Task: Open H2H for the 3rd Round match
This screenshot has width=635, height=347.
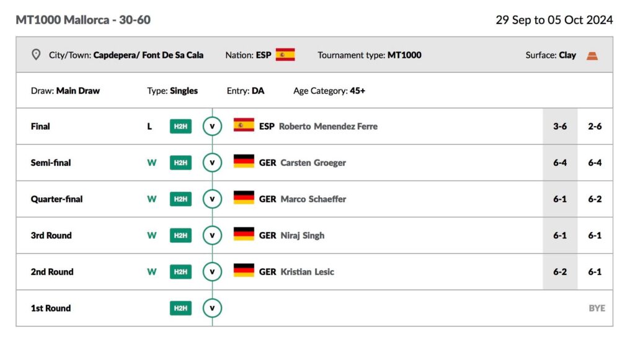Action: pyautogui.click(x=180, y=235)
